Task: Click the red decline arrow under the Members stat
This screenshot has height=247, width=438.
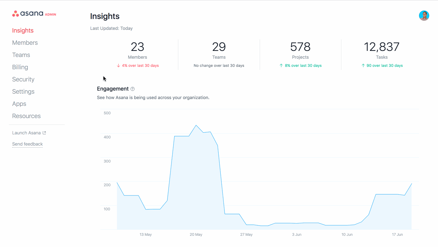Action: pos(119,65)
